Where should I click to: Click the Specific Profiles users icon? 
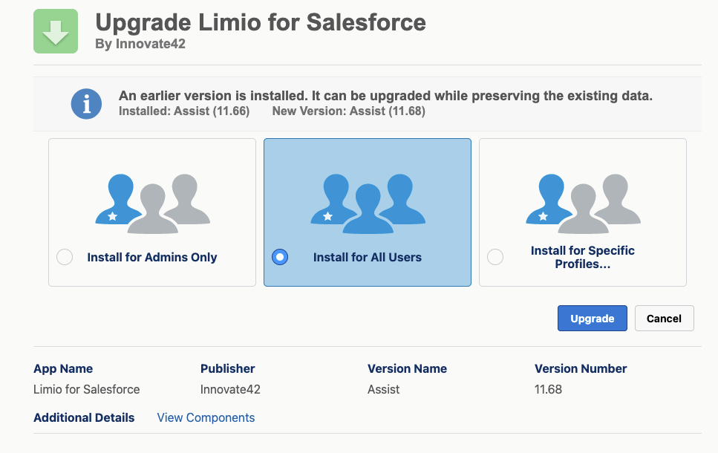(x=583, y=203)
